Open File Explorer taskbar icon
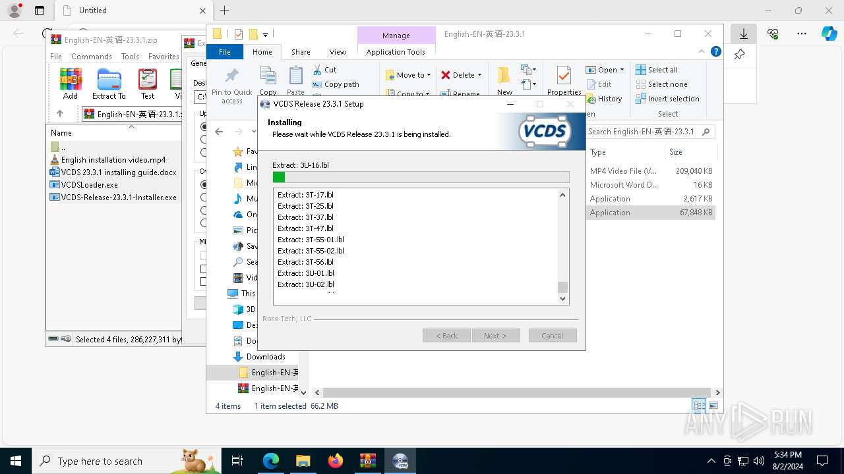The height and width of the screenshot is (474, 844). [x=303, y=461]
